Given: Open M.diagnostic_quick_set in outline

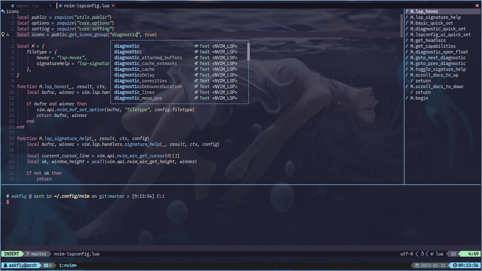Looking at the screenshot, I should [438, 29].
